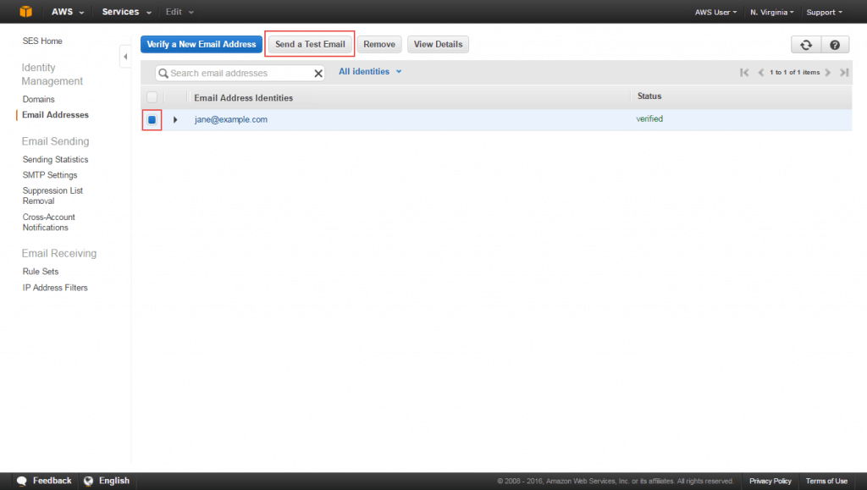Jump to last page of identities
The width and height of the screenshot is (867, 490).
point(843,72)
